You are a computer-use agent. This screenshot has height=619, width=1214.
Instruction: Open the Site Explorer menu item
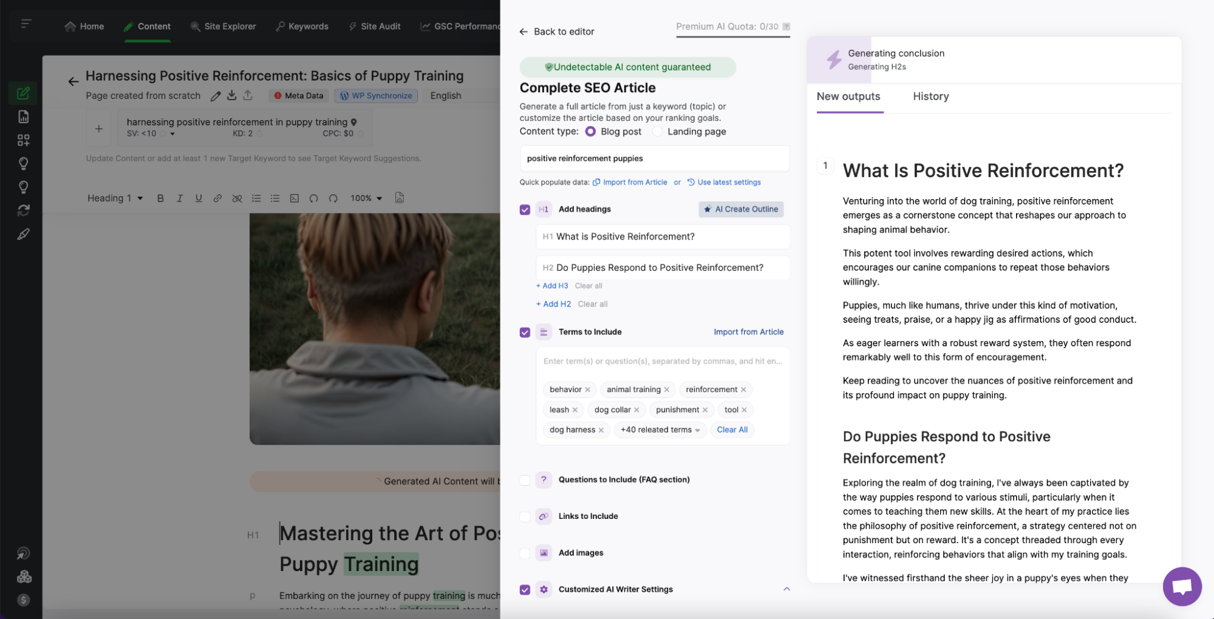pyautogui.click(x=223, y=27)
